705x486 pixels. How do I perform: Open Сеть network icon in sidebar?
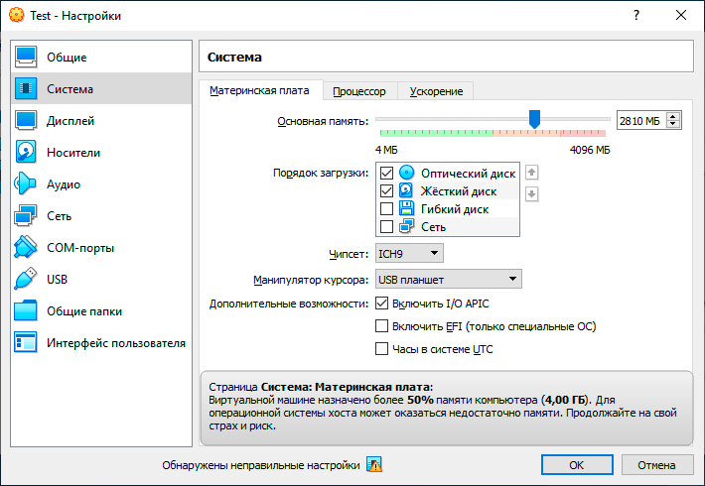pos(26,215)
